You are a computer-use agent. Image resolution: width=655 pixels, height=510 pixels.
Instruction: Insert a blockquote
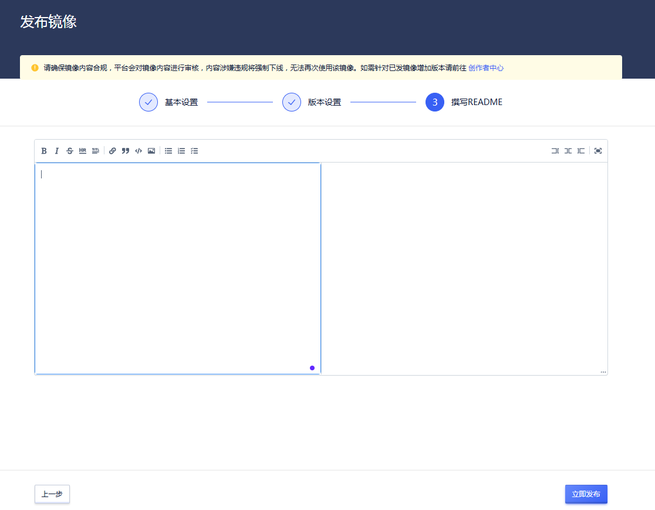(125, 150)
